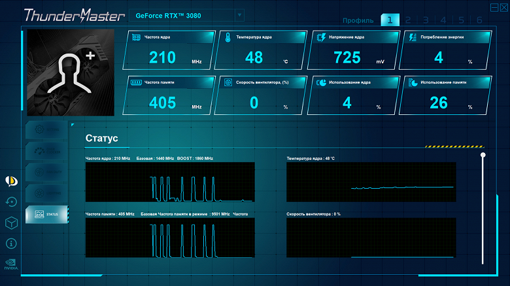Open the Setting tab with gear icon
Image resolution: width=510 pixels, height=286 pixels.
click(x=46, y=130)
